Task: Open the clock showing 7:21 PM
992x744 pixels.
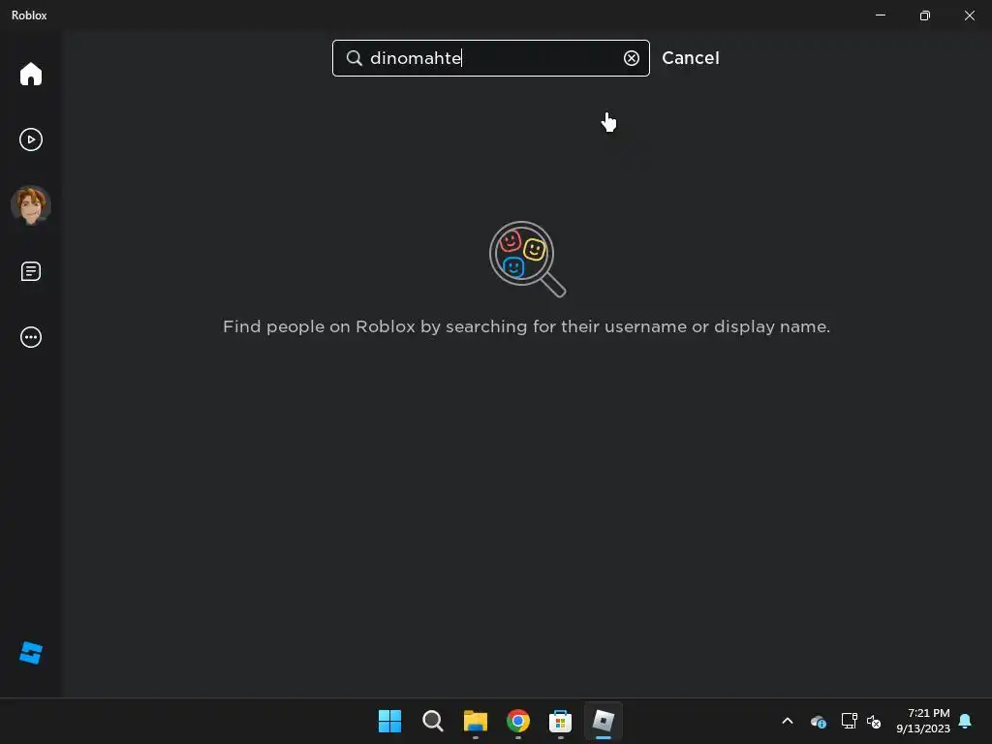Action: (x=923, y=721)
